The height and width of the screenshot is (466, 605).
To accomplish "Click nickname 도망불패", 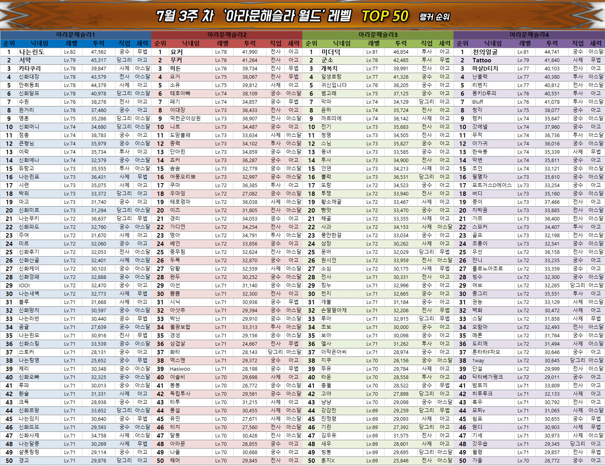I will pos(180,135).
